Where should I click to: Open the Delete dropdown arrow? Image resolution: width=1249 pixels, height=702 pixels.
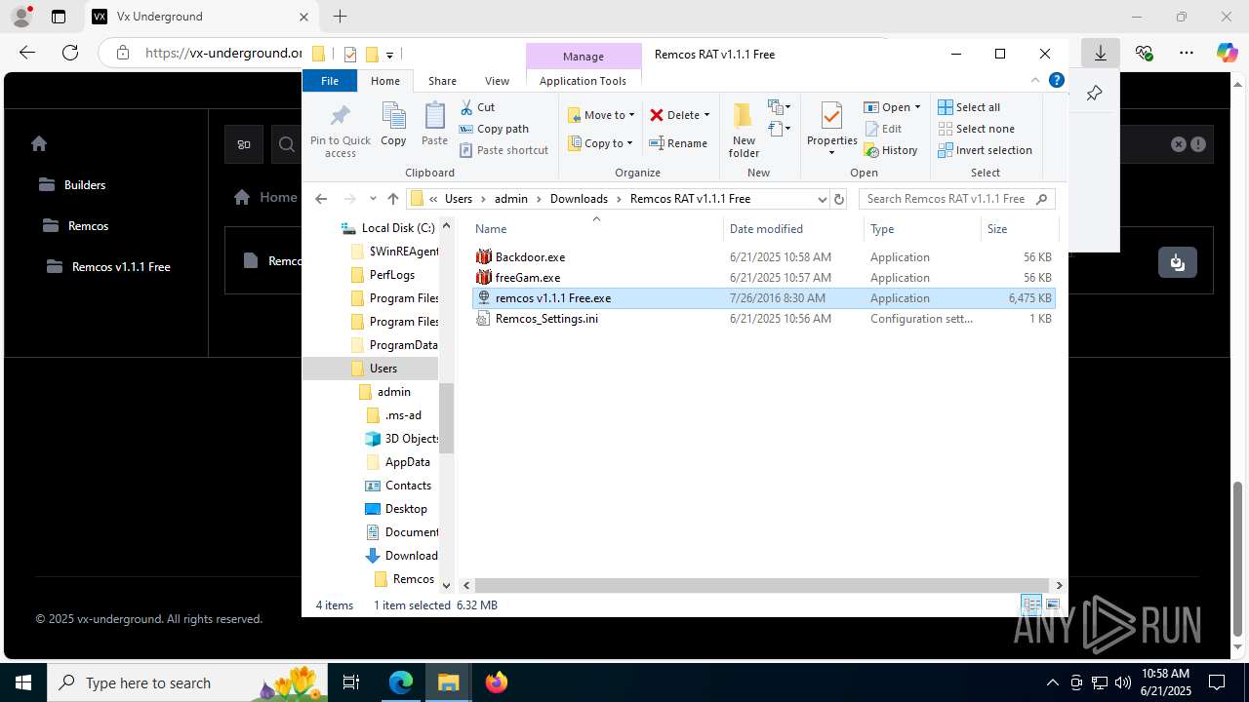[x=706, y=115]
